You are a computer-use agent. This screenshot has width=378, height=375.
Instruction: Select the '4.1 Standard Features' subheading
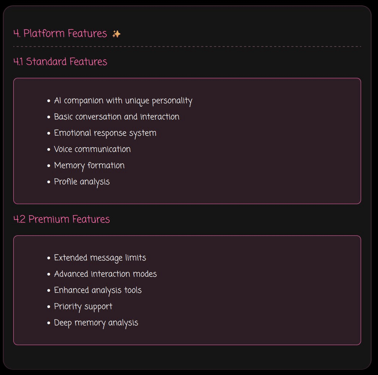click(x=60, y=62)
